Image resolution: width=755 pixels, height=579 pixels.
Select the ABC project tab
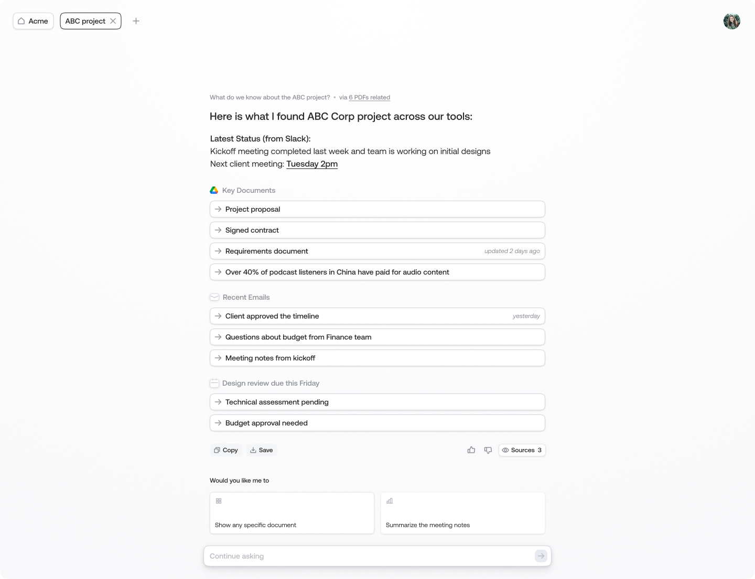[85, 21]
